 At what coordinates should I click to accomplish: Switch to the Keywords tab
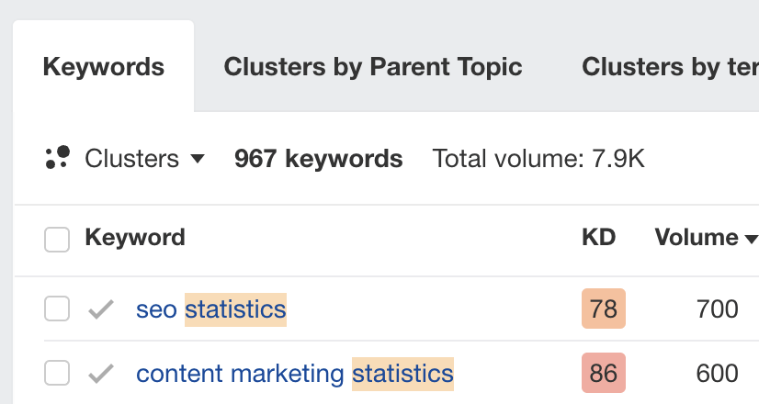104,67
